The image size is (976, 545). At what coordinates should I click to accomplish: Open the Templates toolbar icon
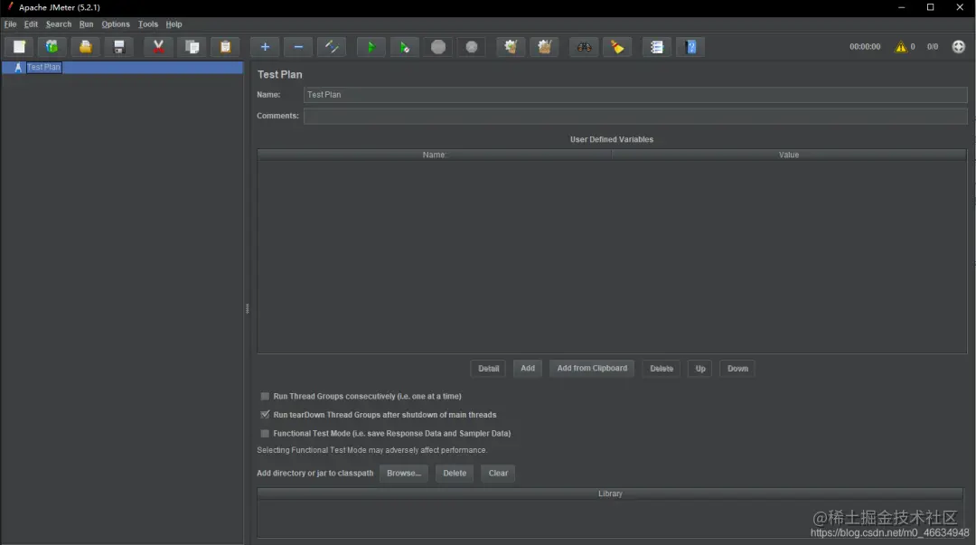tap(52, 47)
